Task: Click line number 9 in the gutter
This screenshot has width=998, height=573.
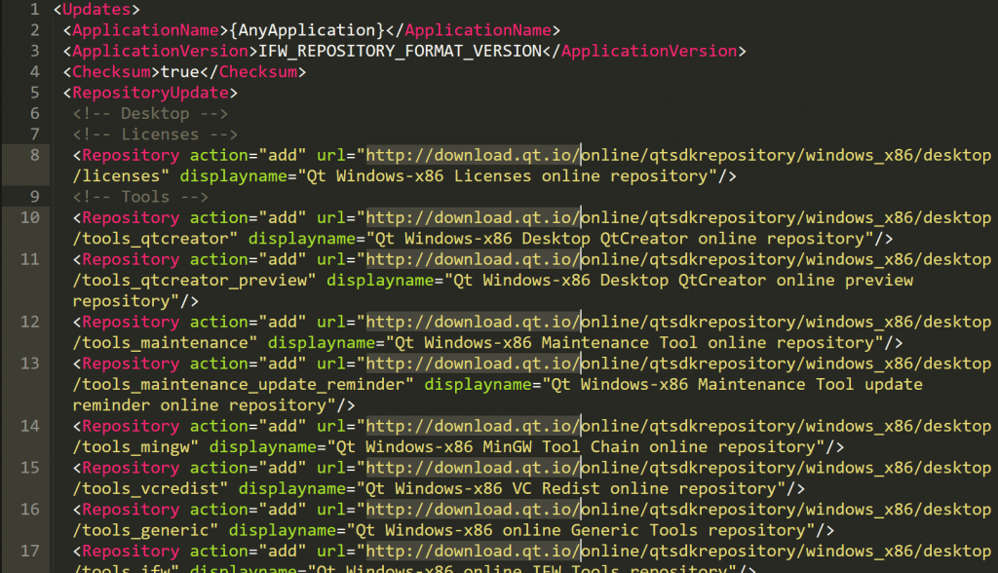Action: (34, 197)
